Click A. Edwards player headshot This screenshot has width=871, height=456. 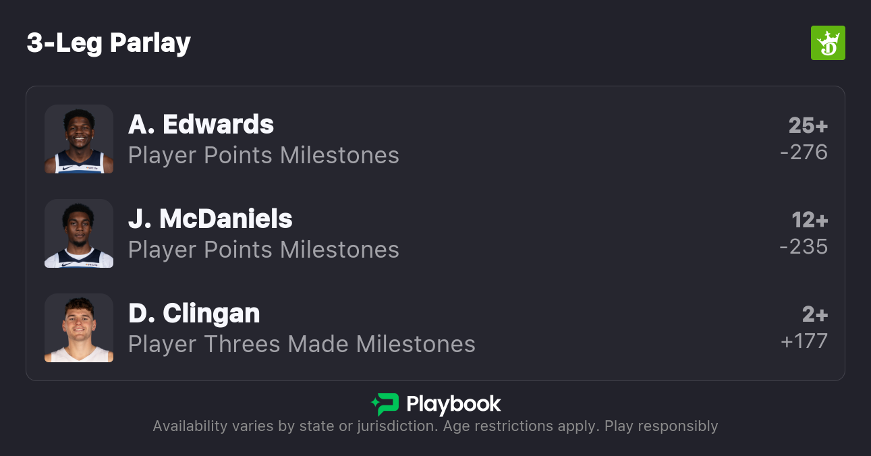[x=79, y=139]
